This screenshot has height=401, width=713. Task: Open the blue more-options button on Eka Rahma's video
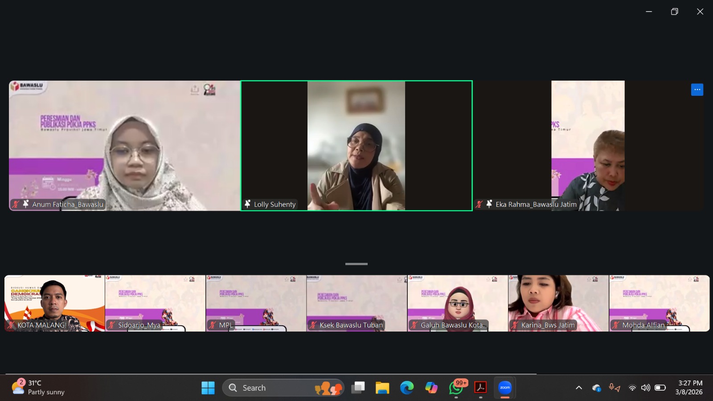point(697,90)
